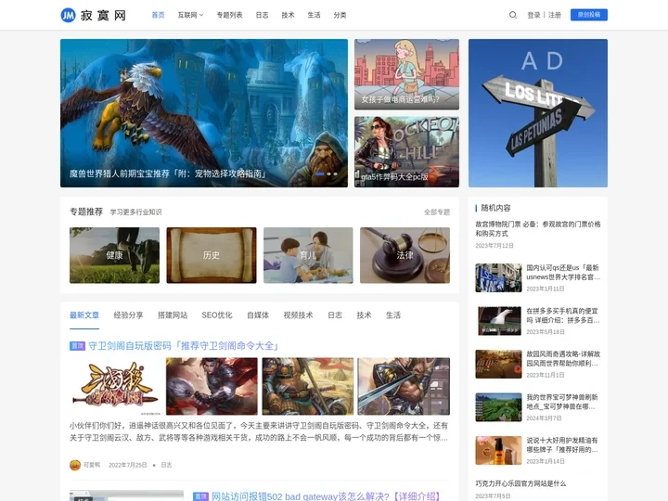This screenshot has width=668, height=501.
Task: Open the search magnifier icon
Action: pos(513,15)
